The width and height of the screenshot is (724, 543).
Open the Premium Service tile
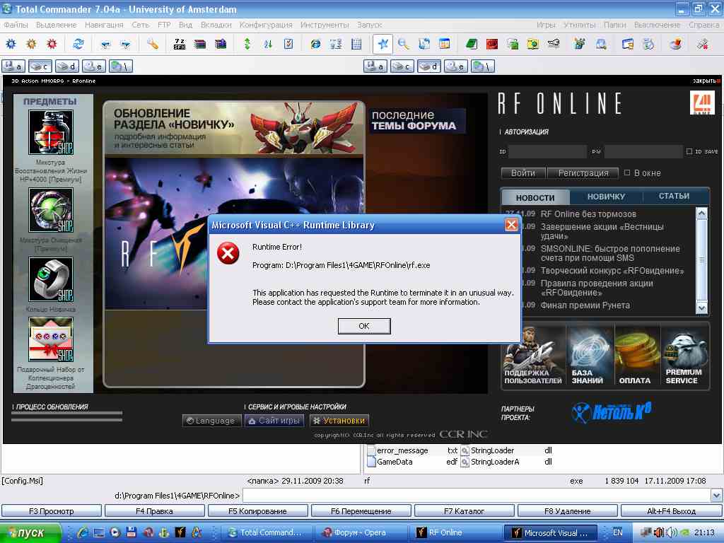[684, 356]
